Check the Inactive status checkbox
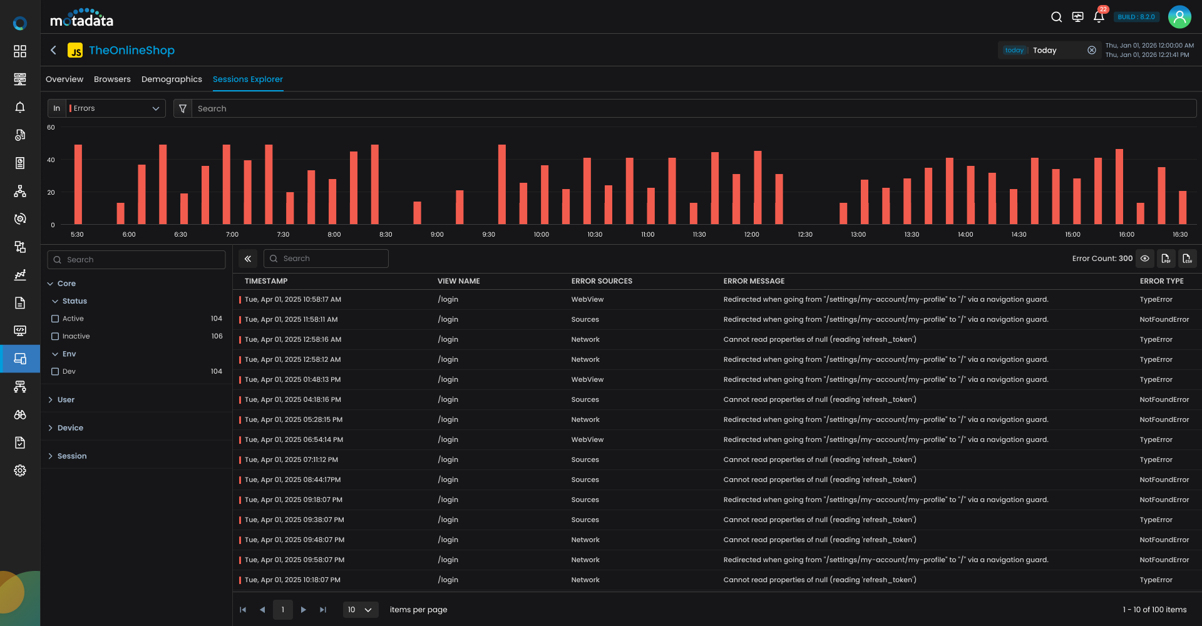This screenshot has width=1202, height=626. click(x=55, y=336)
